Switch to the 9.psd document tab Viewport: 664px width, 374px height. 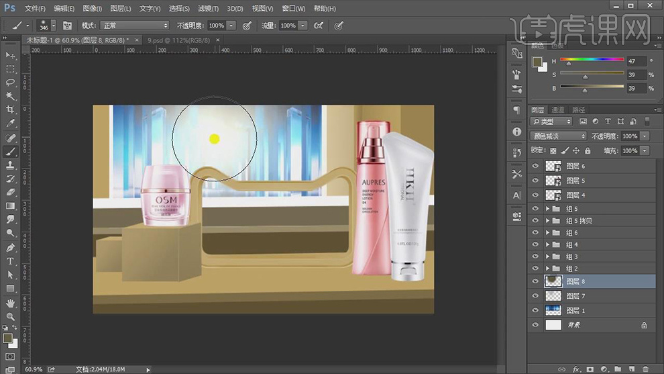pyautogui.click(x=176, y=40)
